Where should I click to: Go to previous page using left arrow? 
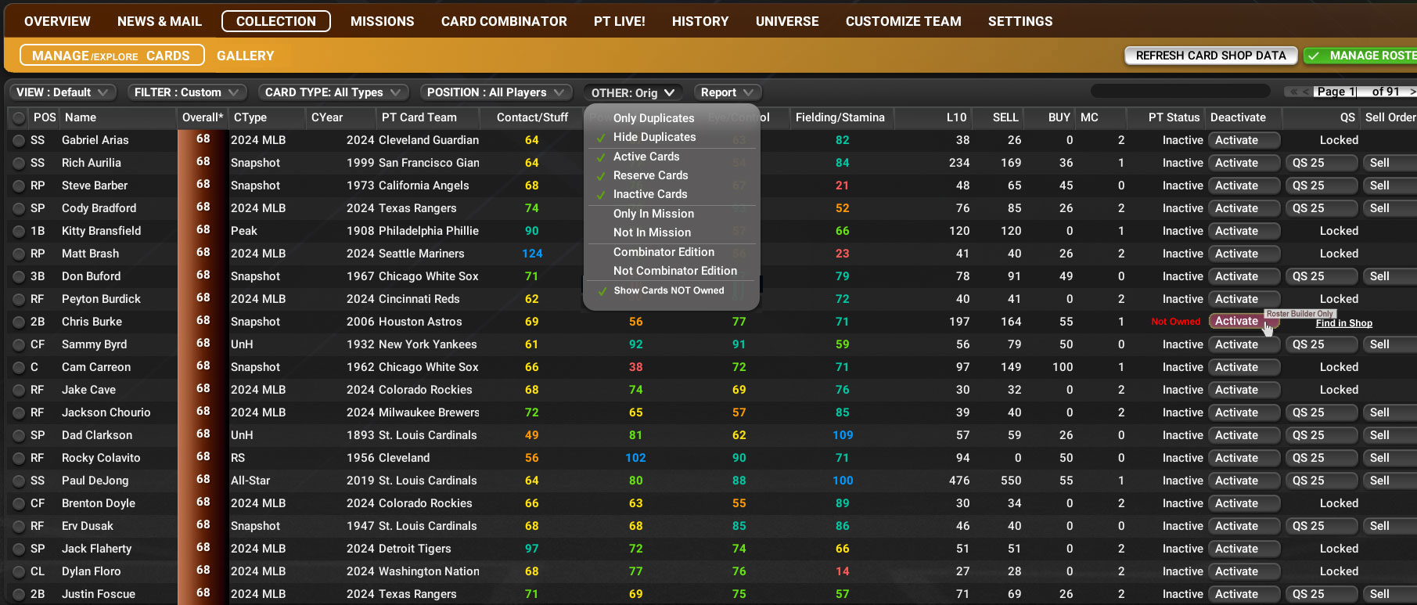coord(1305,92)
